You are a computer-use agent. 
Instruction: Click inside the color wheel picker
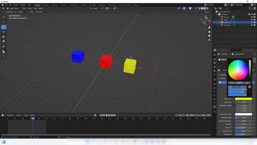tap(238, 70)
